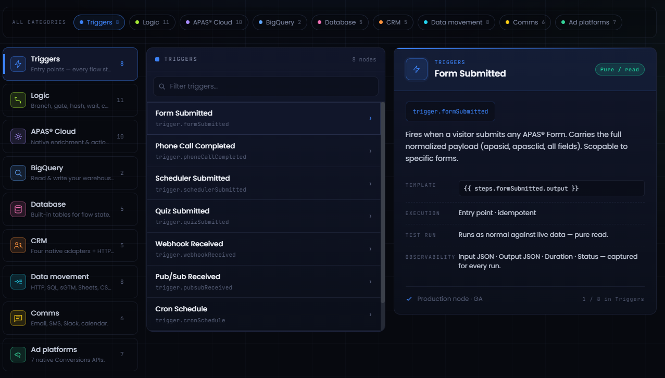Open the Webhook Received chevron
The width and height of the screenshot is (665, 378).
(370, 249)
